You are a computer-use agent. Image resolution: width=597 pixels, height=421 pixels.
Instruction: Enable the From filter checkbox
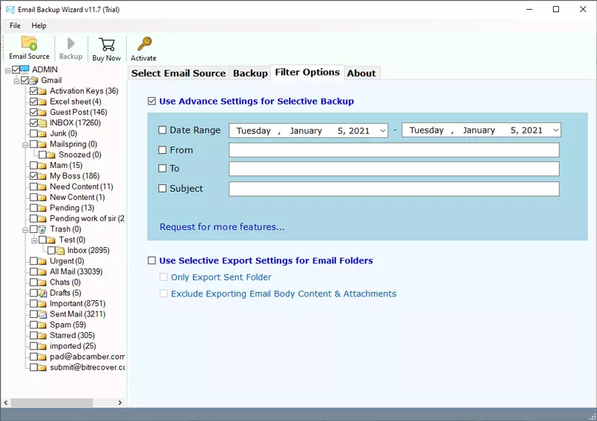pos(162,150)
